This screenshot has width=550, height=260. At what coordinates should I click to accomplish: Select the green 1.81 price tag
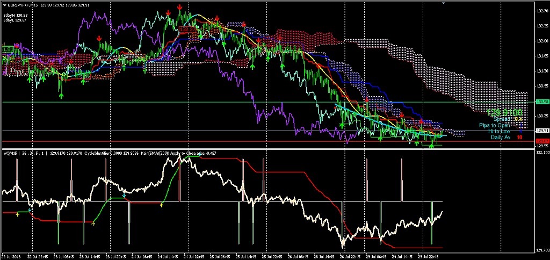(x=8, y=49)
